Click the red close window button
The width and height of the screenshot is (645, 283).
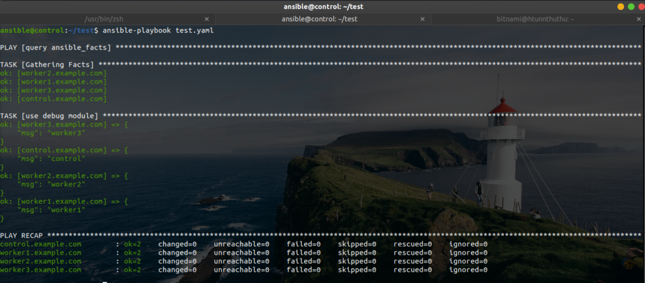tap(641, 6)
